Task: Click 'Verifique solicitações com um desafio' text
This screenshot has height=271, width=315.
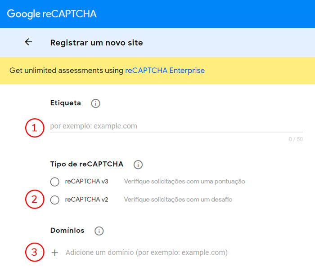Action: pos(178,200)
